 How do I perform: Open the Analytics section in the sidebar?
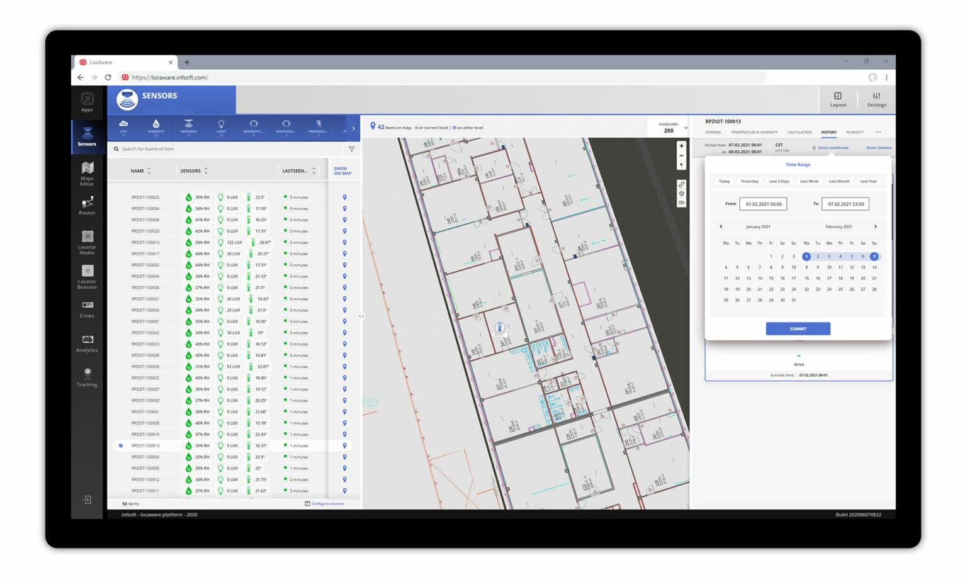click(87, 343)
